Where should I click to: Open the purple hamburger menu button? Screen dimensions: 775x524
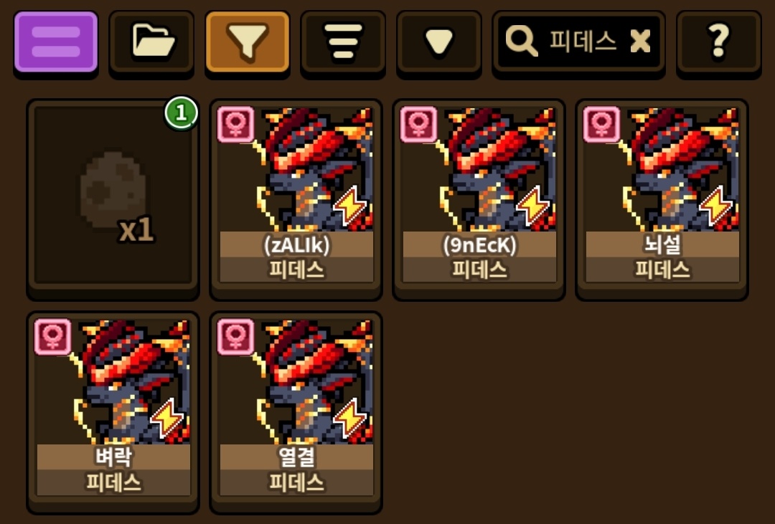coord(56,43)
